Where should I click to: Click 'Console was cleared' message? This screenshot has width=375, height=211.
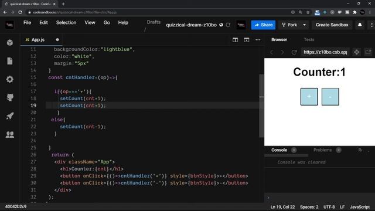point(301,162)
